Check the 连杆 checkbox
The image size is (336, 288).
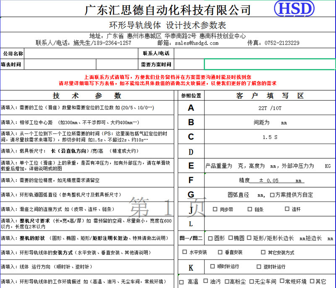(286, 209)
